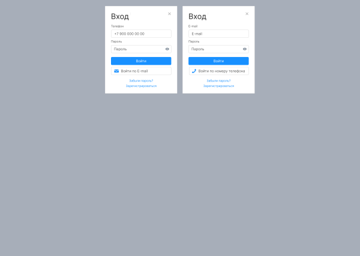Focus the Телефон field with +7 900 placeholder
The image size is (360, 256).
[x=141, y=34]
